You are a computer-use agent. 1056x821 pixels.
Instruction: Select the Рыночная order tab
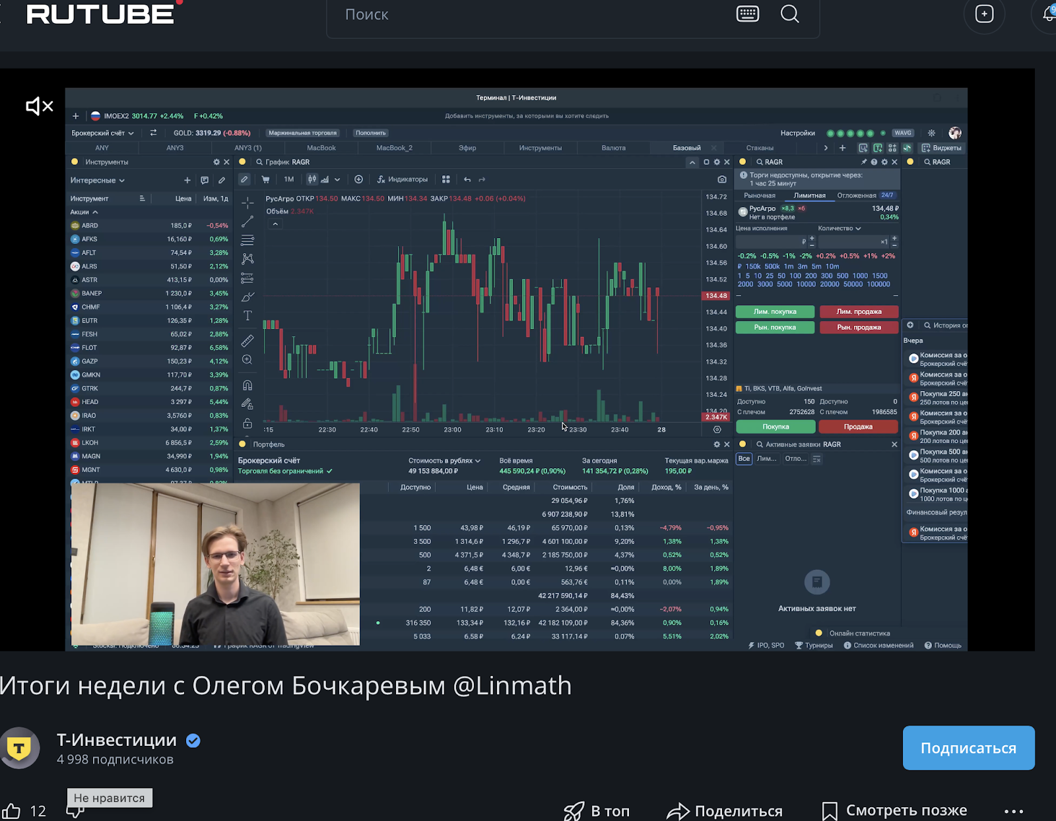pos(759,195)
